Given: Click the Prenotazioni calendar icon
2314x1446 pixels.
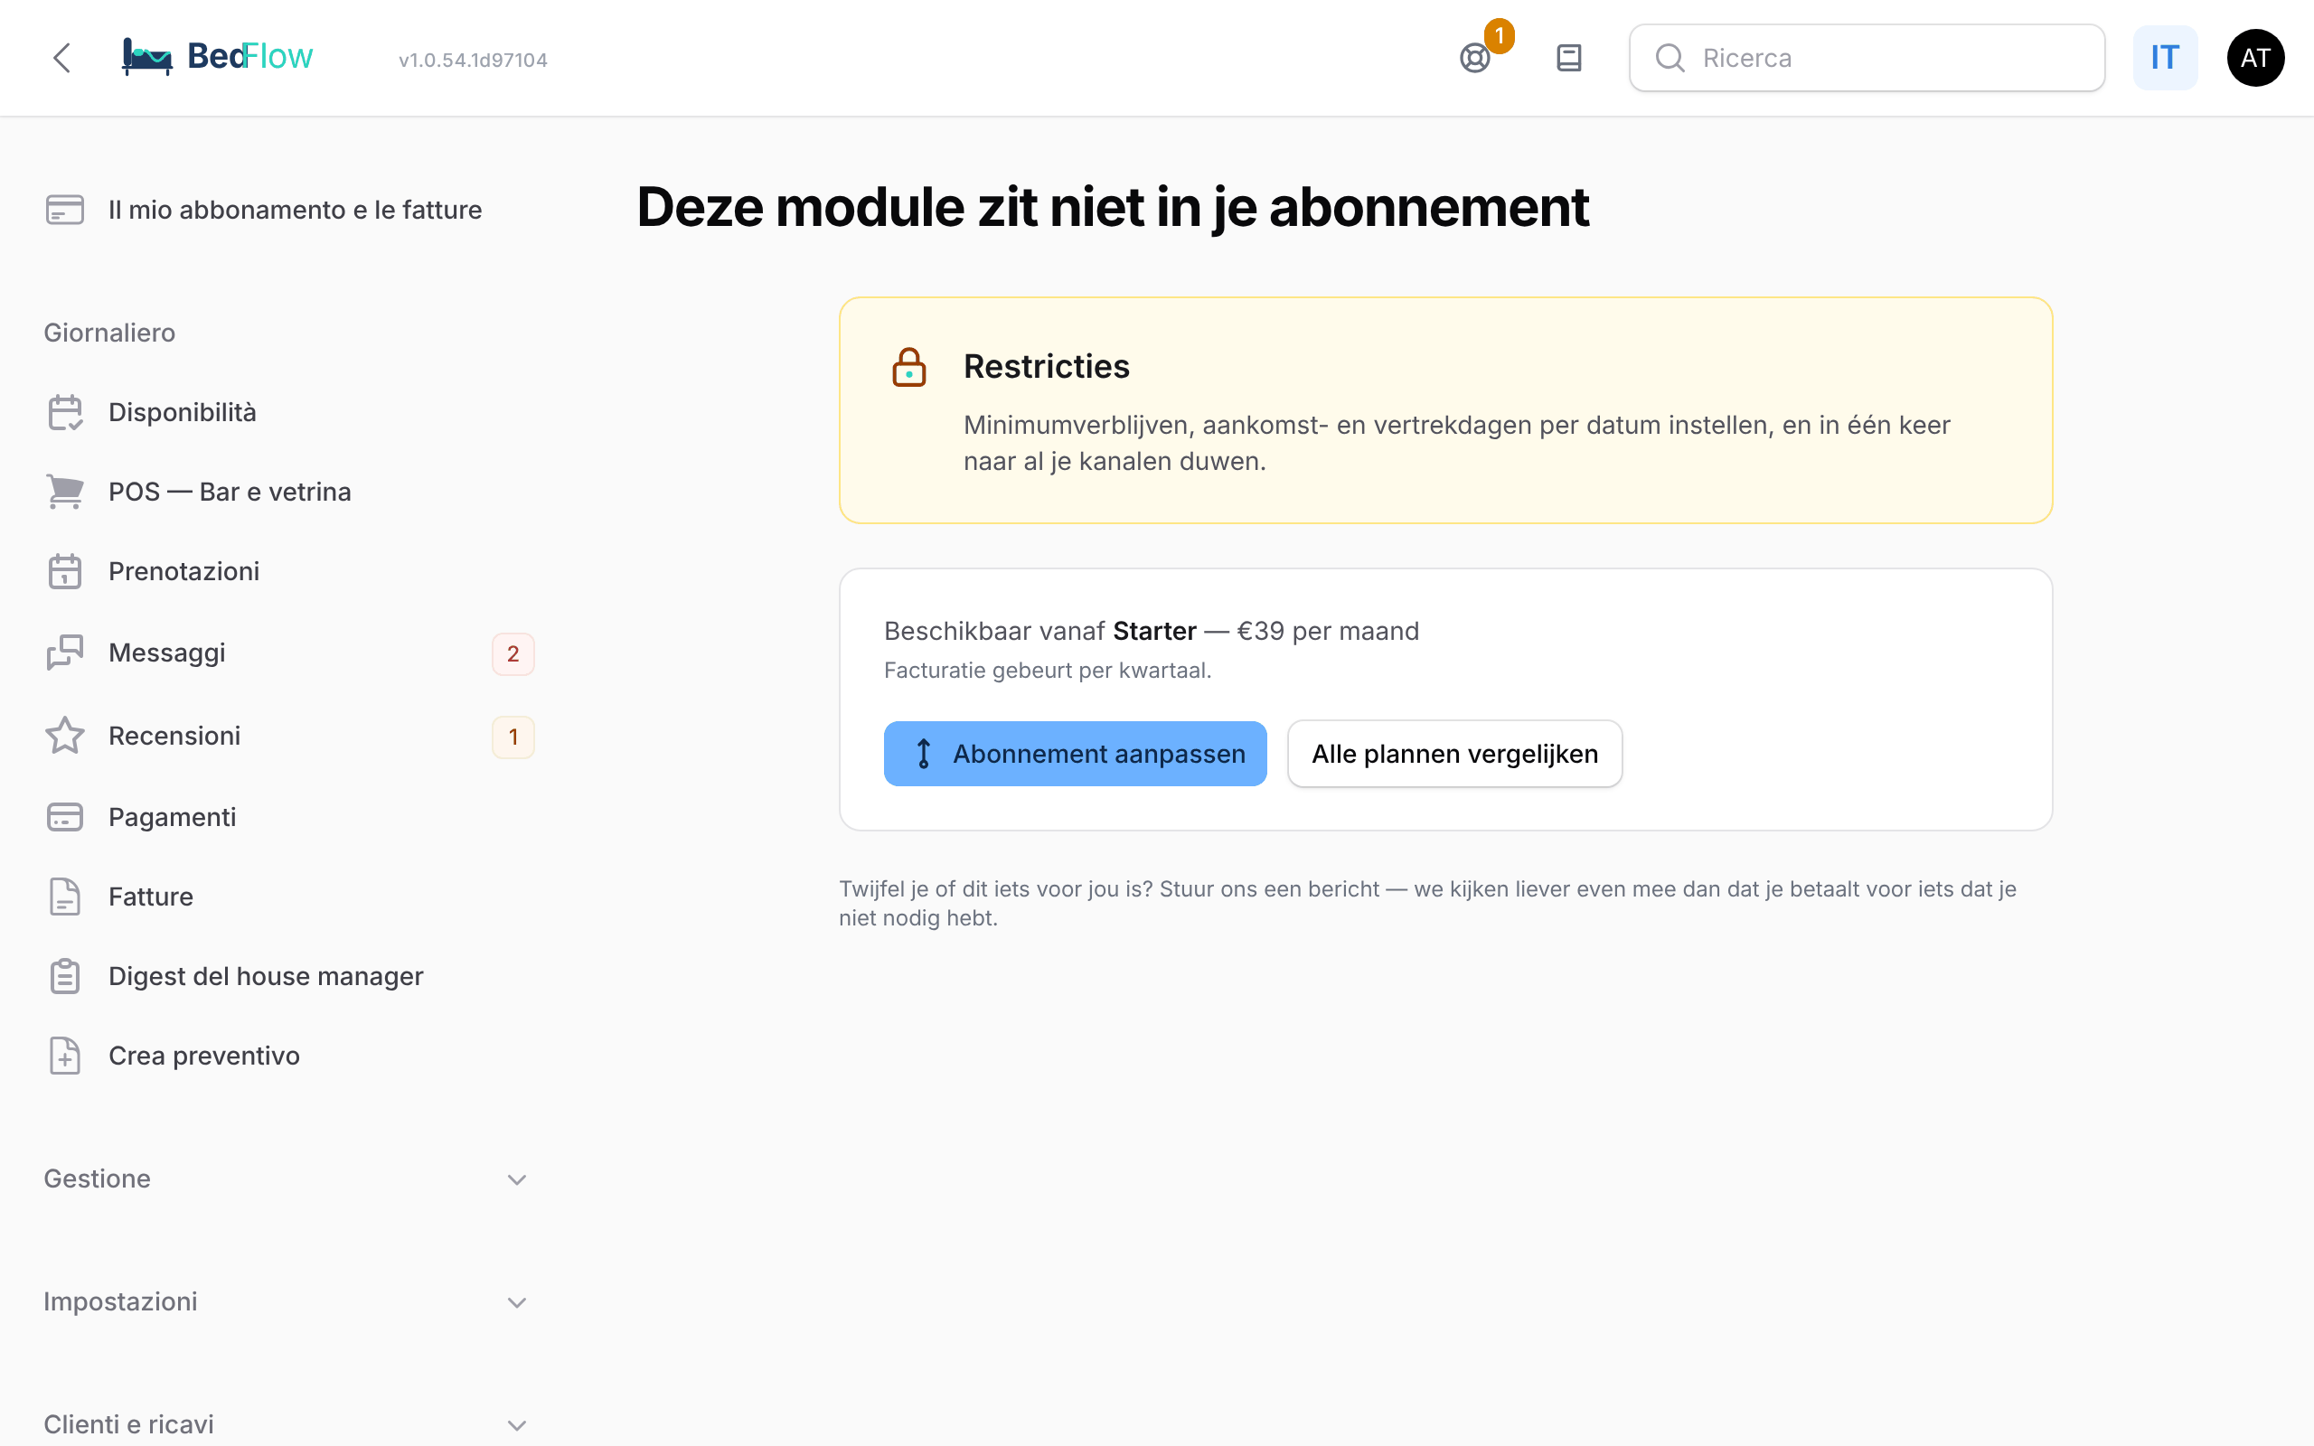Looking at the screenshot, I should 65,571.
